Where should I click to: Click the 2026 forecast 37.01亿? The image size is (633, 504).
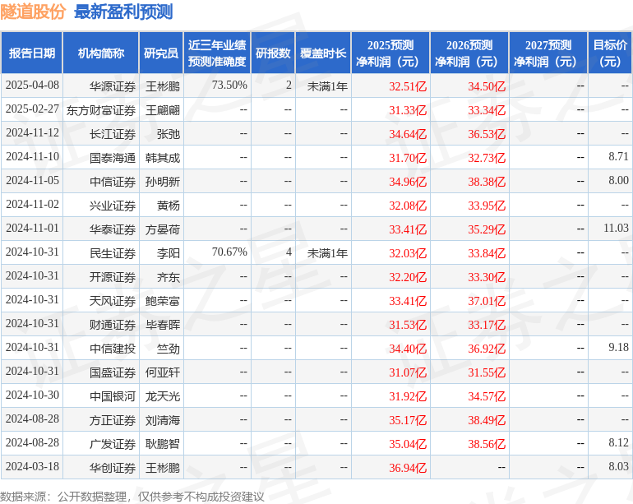click(x=487, y=300)
